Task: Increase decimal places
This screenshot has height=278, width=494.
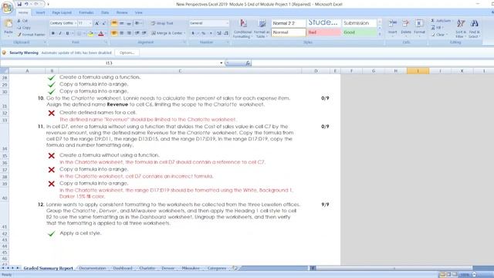Action: (219, 33)
